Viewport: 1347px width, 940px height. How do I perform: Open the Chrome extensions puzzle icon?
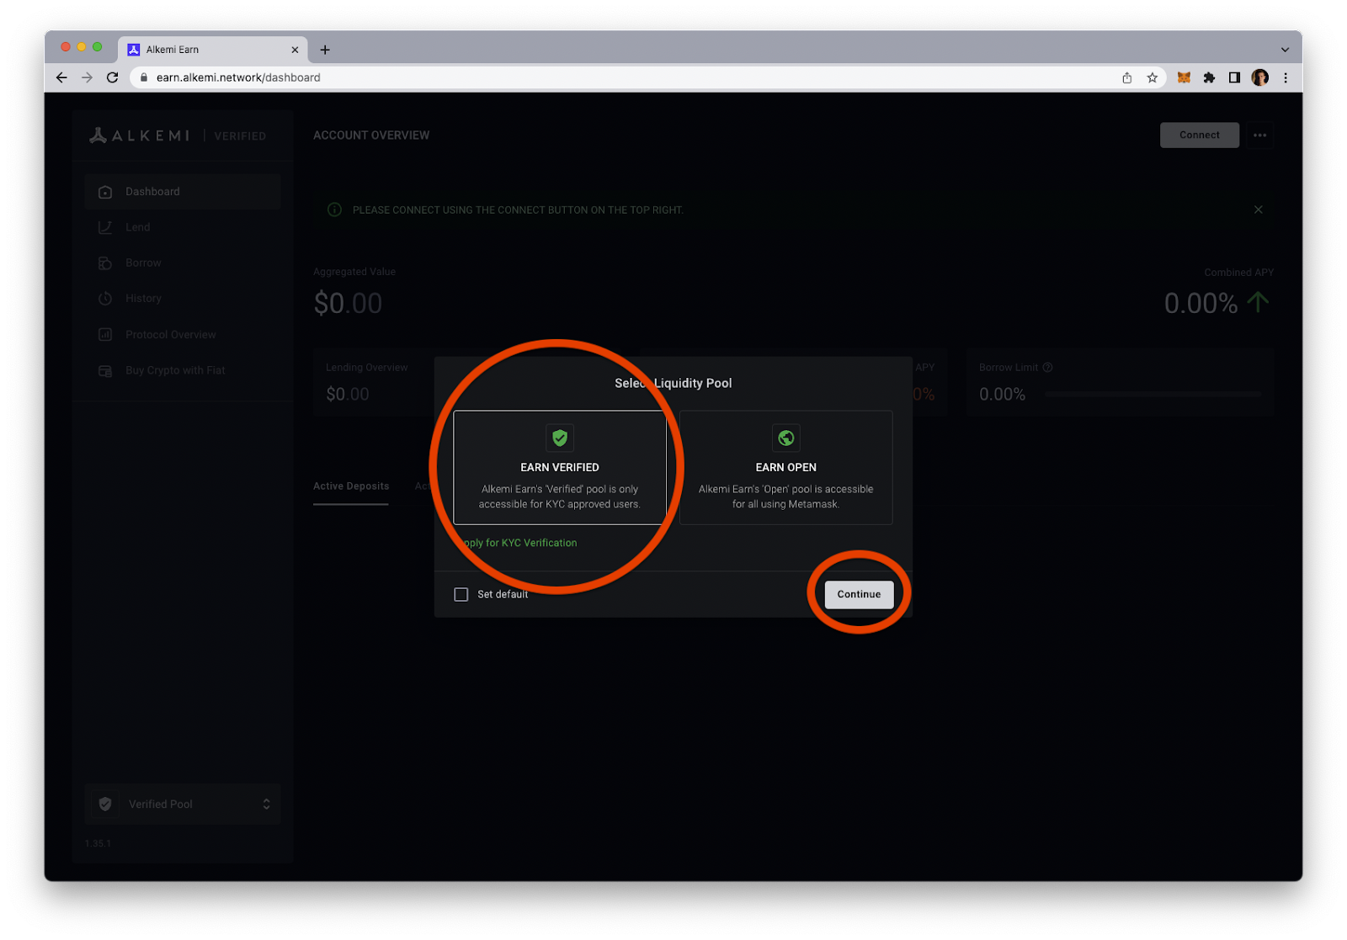point(1209,77)
